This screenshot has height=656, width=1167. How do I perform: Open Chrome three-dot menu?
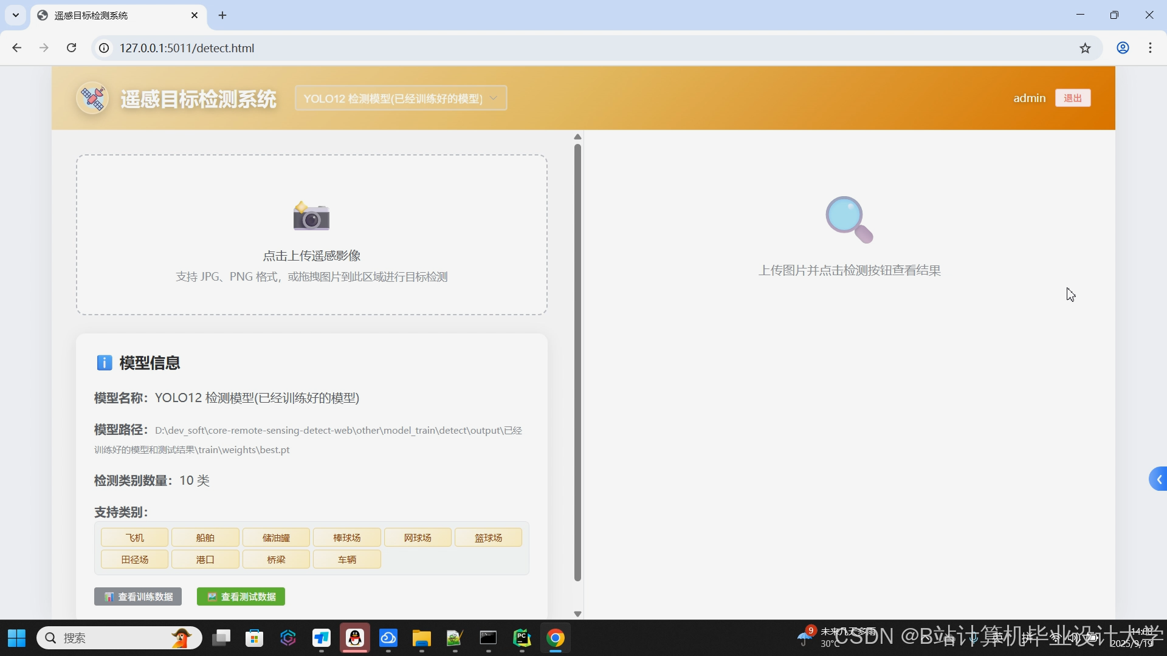coord(1150,48)
